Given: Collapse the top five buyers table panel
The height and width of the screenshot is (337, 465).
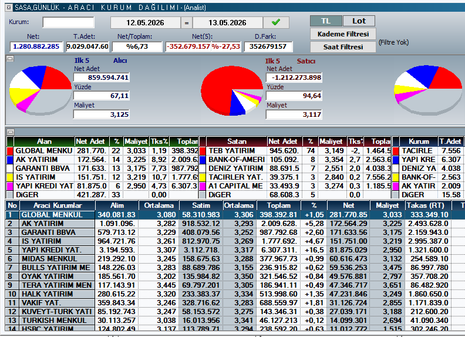Looking at the screenshot, I should (11, 132).
